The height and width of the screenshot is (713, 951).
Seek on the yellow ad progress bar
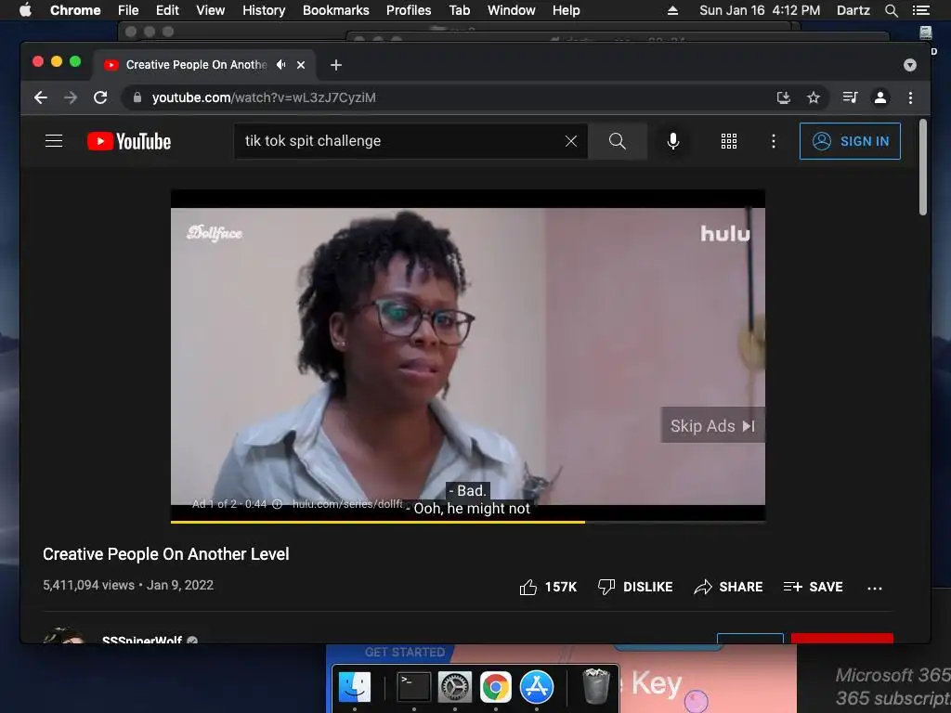click(x=468, y=522)
